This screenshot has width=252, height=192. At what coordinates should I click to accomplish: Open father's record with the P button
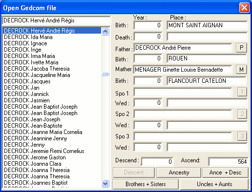pos(241,48)
